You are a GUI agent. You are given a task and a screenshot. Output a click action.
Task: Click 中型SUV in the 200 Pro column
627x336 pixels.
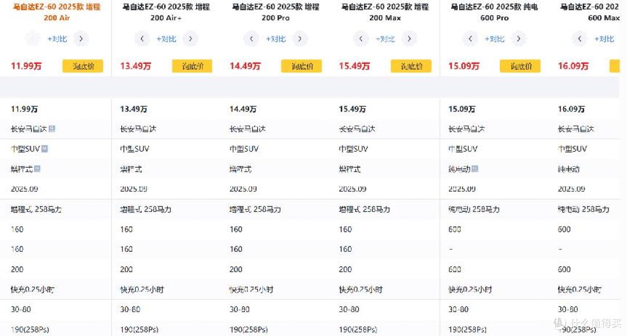(x=244, y=149)
